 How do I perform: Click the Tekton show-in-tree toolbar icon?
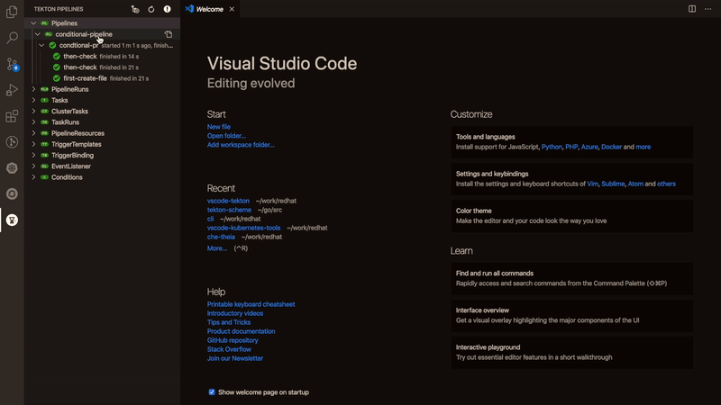coord(135,9)
